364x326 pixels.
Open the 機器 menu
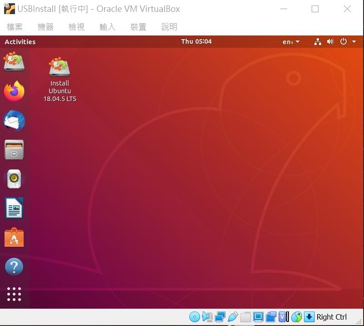click(x=45, y=27)
